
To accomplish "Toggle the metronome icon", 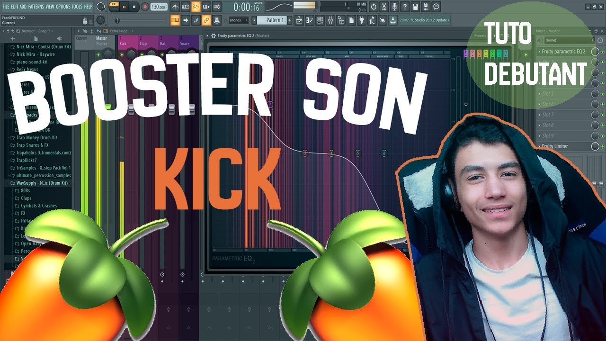I will point(176,7).
